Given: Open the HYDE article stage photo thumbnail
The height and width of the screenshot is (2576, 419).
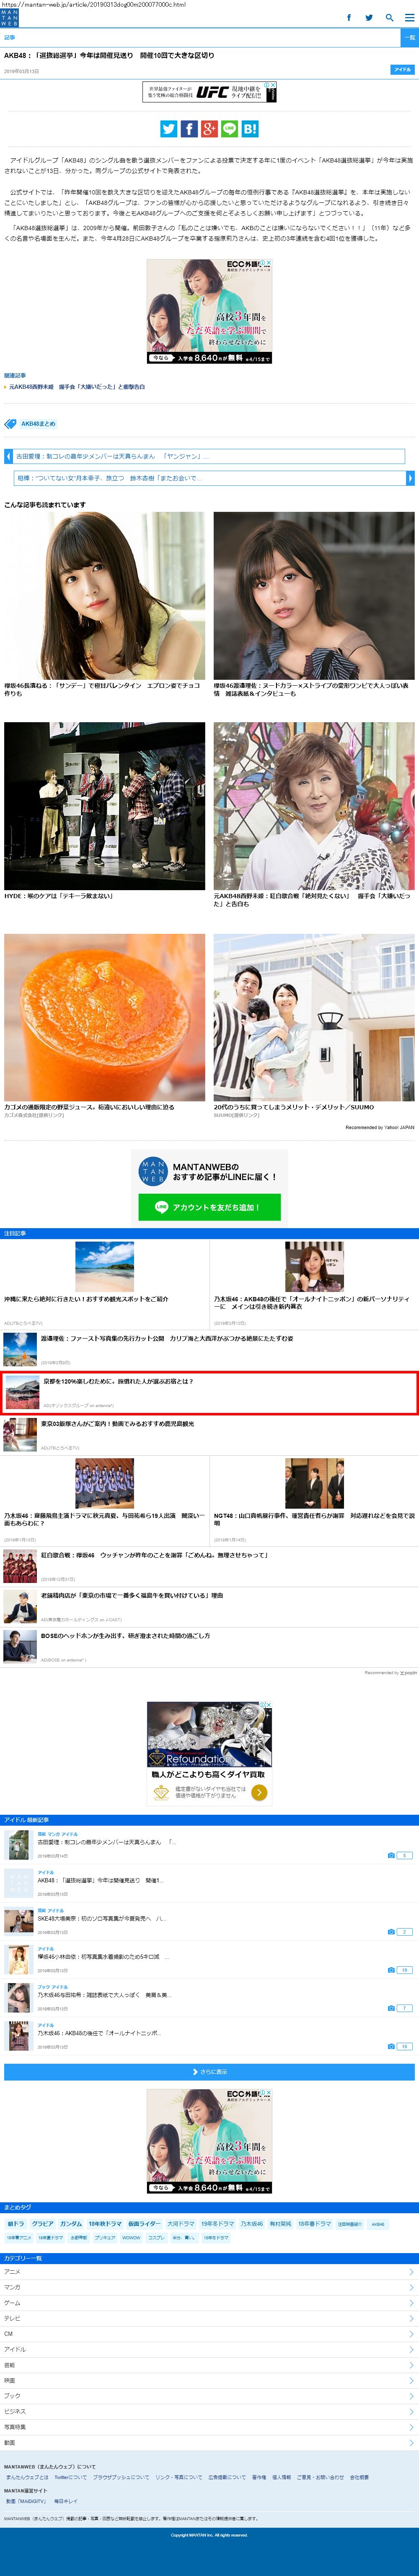Looking at the screenshot, I should click(105, 806).
